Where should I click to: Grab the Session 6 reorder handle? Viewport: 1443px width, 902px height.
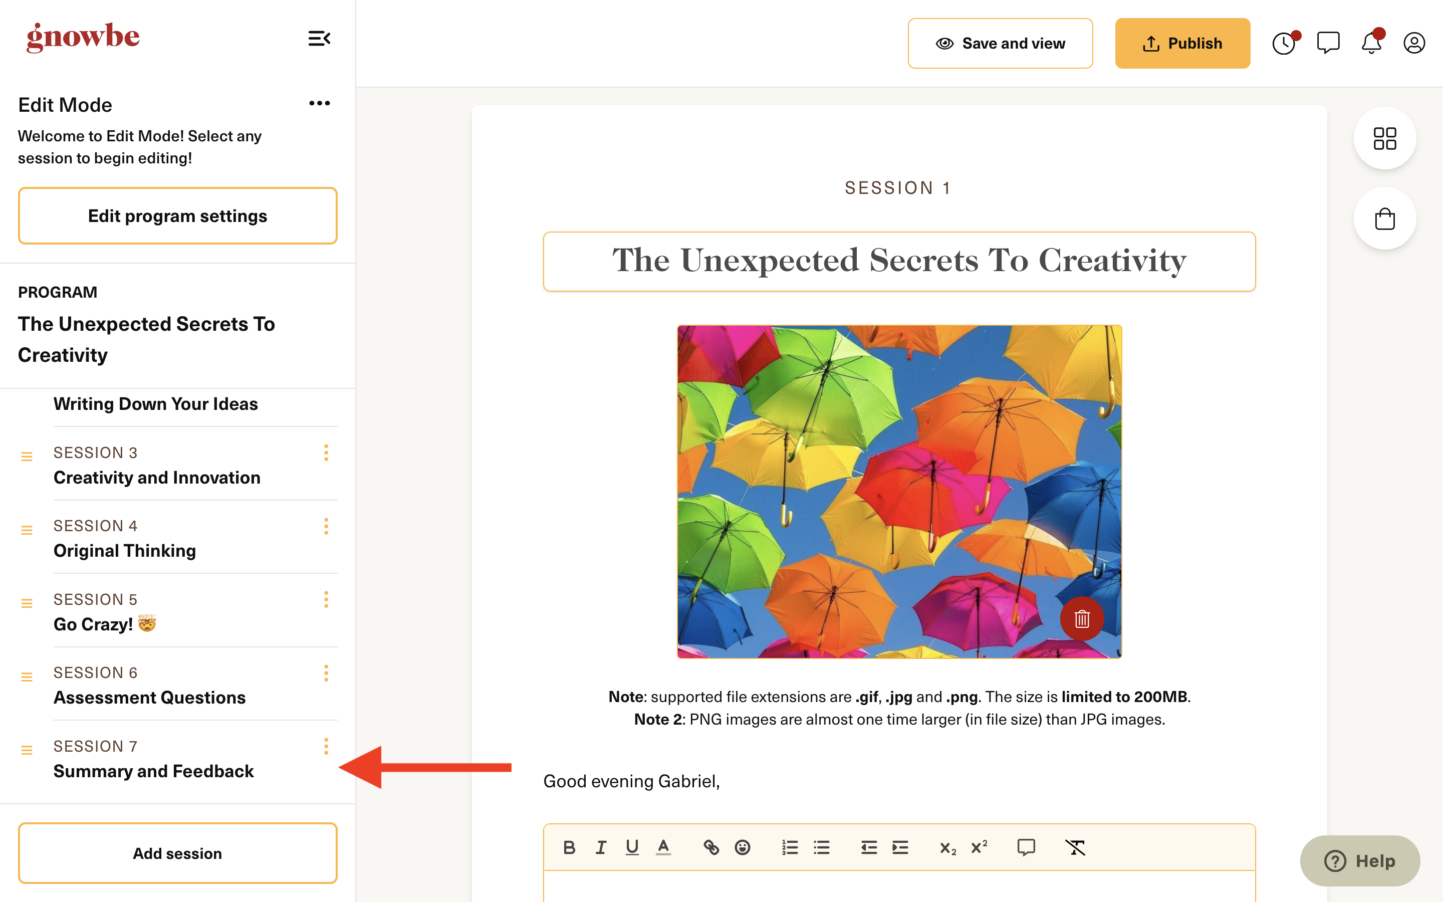coord(27,676)
